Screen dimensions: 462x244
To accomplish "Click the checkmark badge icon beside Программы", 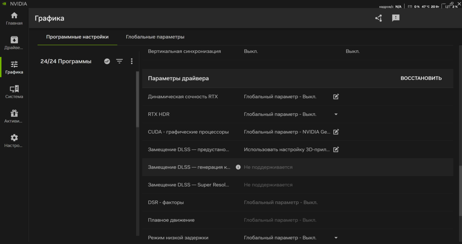I will 107,61.
